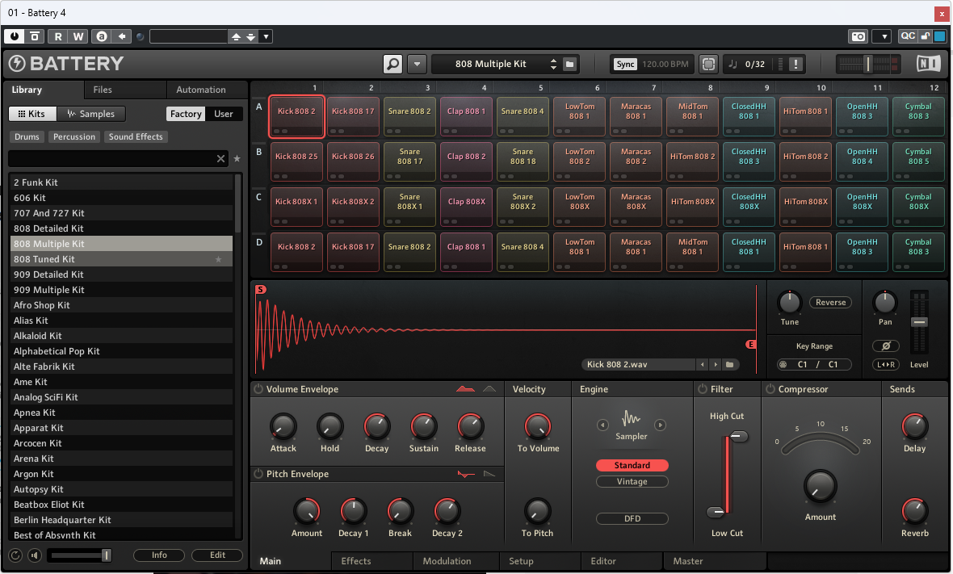Click the QC quick controls icon
Image resolution: width=953 pixels, height=574 pixels.
point(908,36)
